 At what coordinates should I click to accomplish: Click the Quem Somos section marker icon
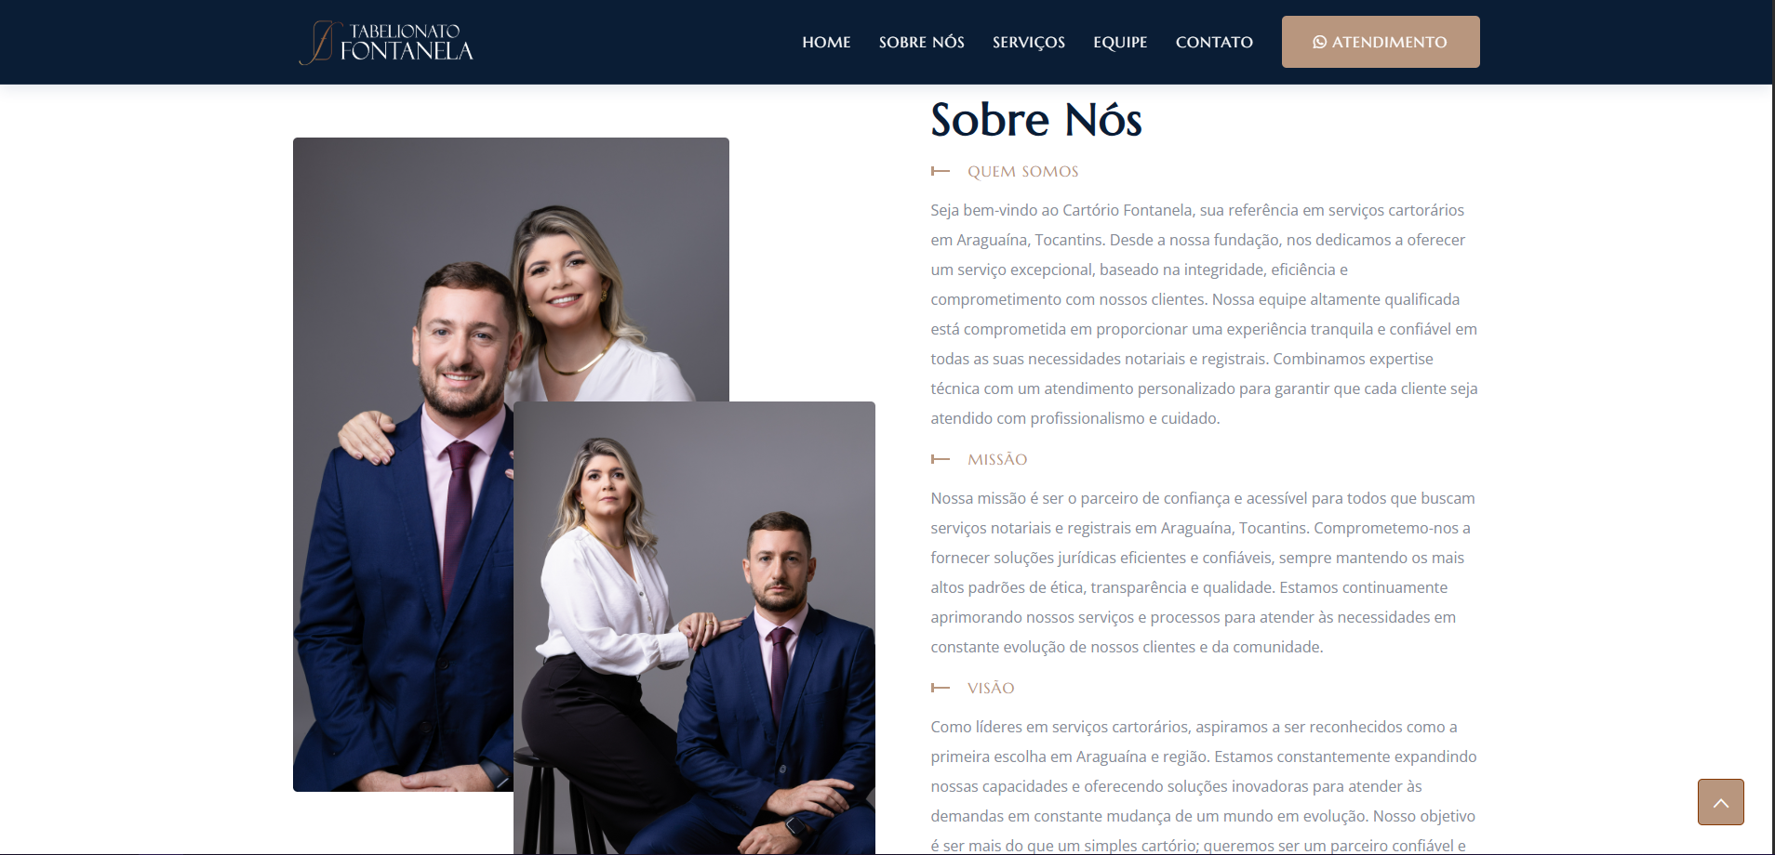pyautogui.click(x=940, y=171)
